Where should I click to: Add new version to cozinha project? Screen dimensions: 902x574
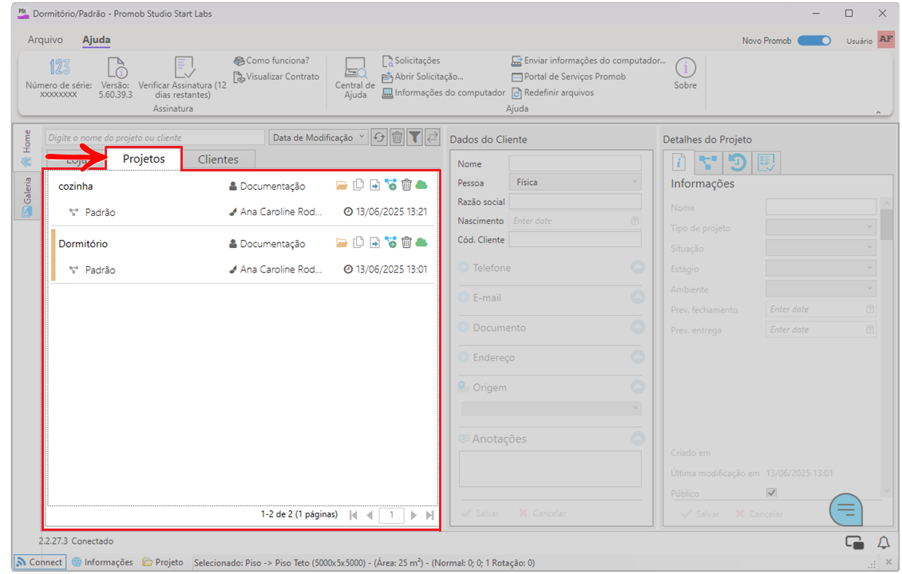click(x=390, y=185)
